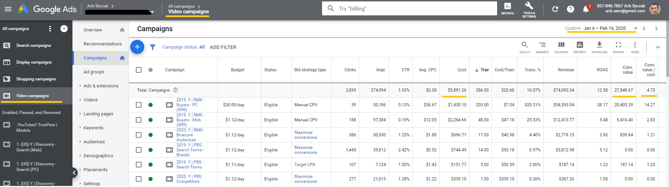Sort by Clicks column header

[x=350, y=70]
